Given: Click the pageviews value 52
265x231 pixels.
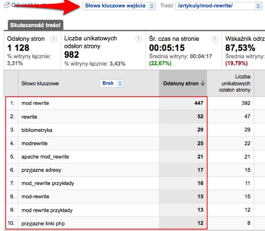Looking at the screenshot, I should tap(200, 116).
